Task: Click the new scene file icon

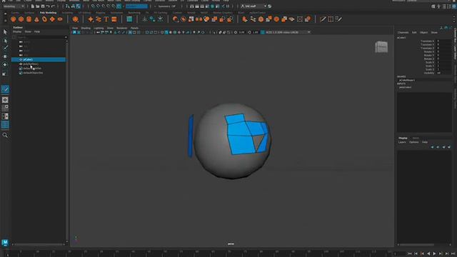Action: click(33, 6)
